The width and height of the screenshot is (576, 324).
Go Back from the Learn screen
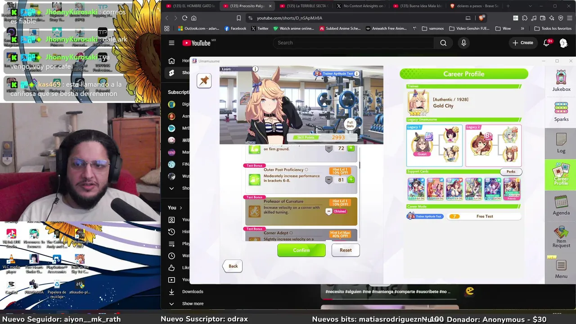tap(233, 266)
